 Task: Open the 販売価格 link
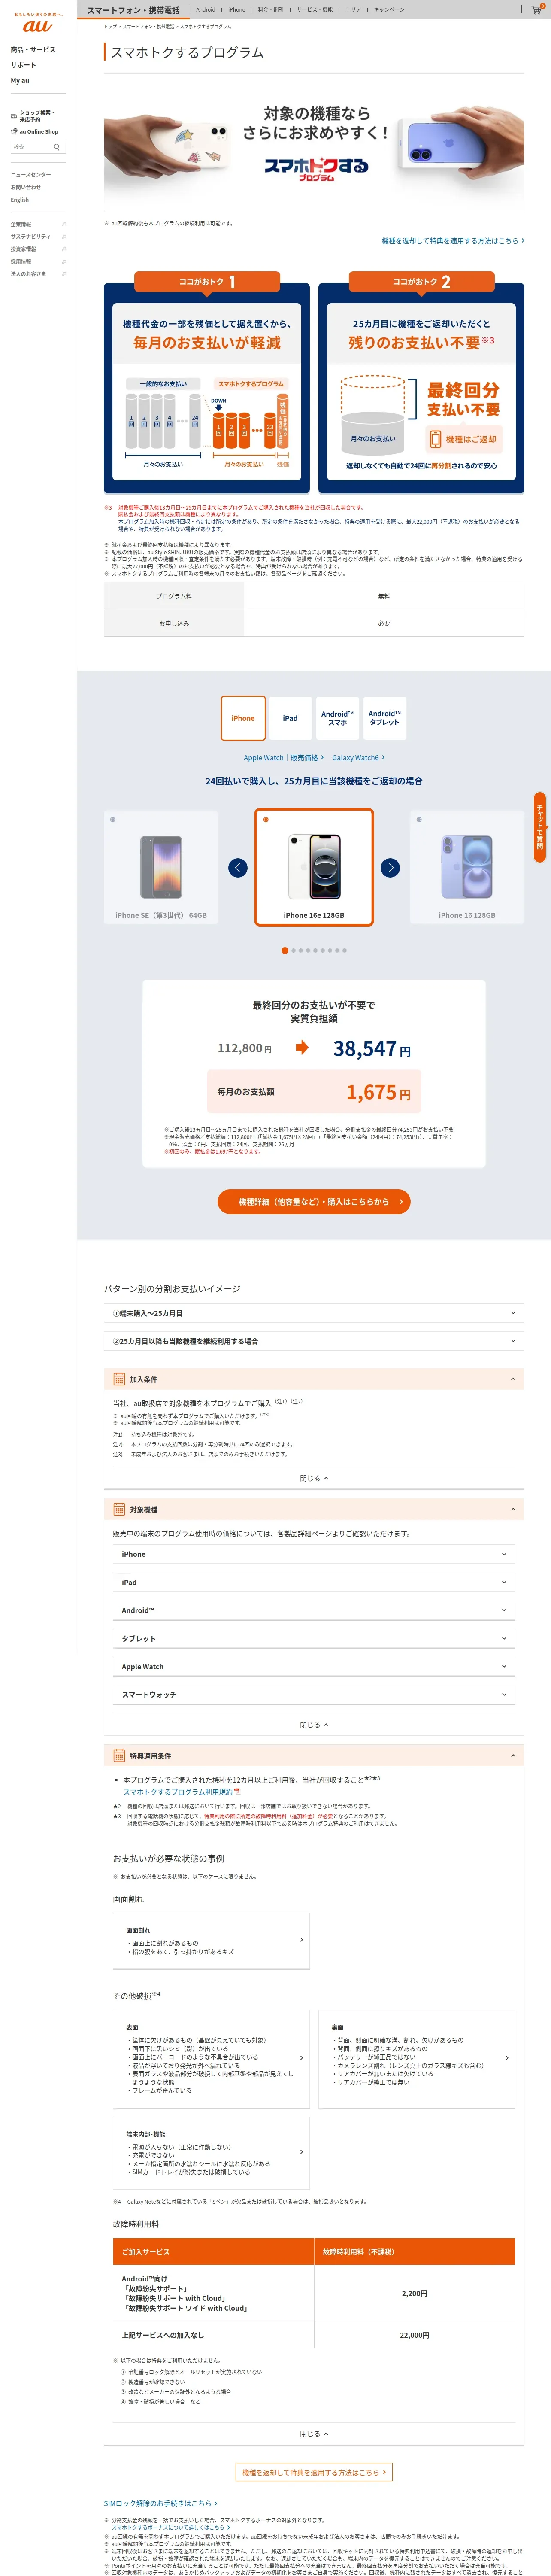click(306, 758)
